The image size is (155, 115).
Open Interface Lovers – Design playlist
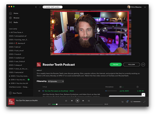click(x=19, y=87)
